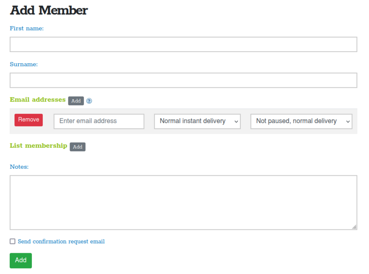The height and width of the screenshot is (274, 369).
Task: Click the Add Member page title
Action: tap(49, 10)
